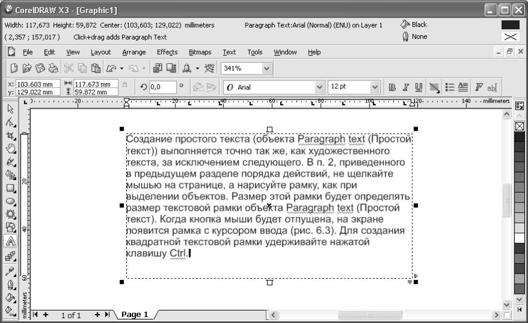Toggle bulleted list formatting
Screen dimensions: 528x323
[450, 87]
